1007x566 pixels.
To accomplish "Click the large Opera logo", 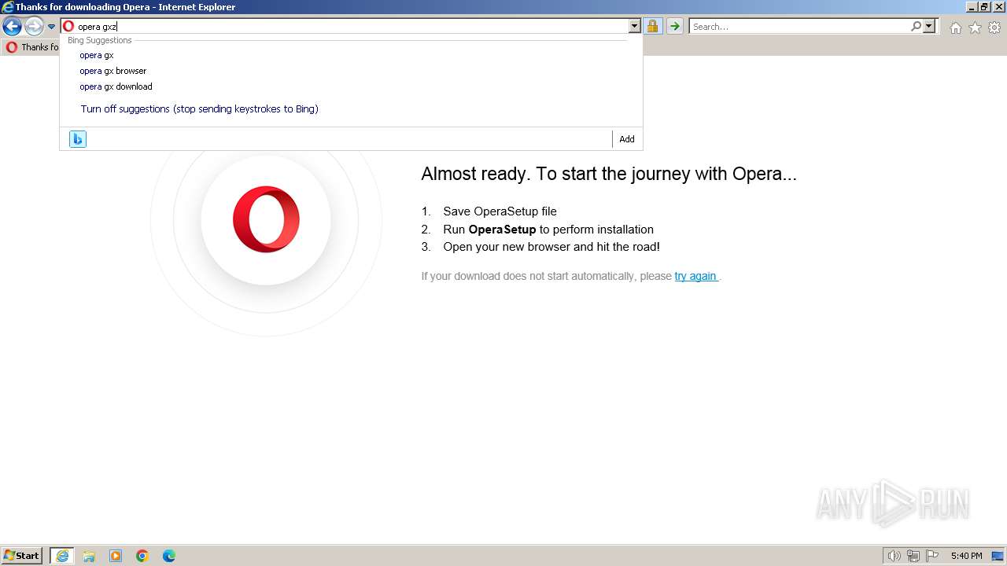I will pos(266,219).
